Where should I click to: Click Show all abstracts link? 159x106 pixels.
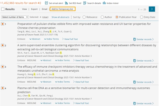[x=60, y=17]
